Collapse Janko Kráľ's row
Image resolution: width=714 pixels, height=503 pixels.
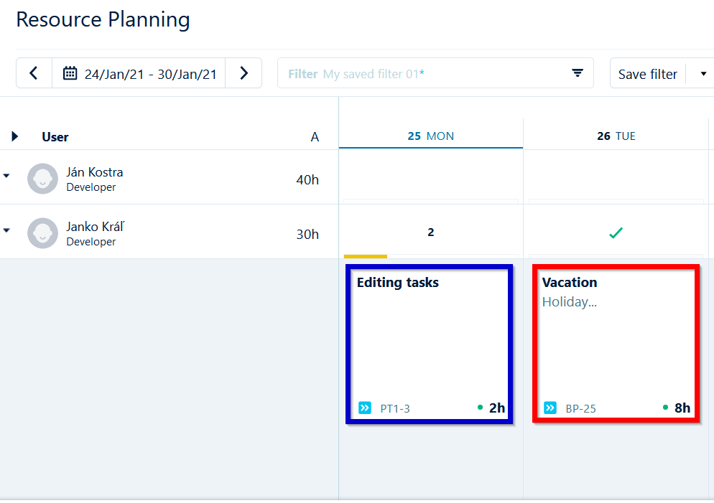coord(7,230)
